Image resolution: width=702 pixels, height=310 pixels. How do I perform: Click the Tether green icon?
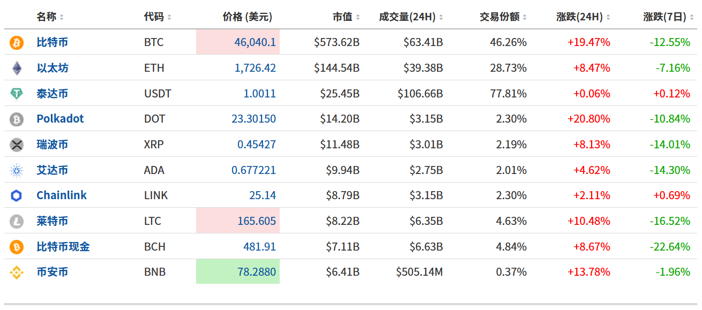17,94
